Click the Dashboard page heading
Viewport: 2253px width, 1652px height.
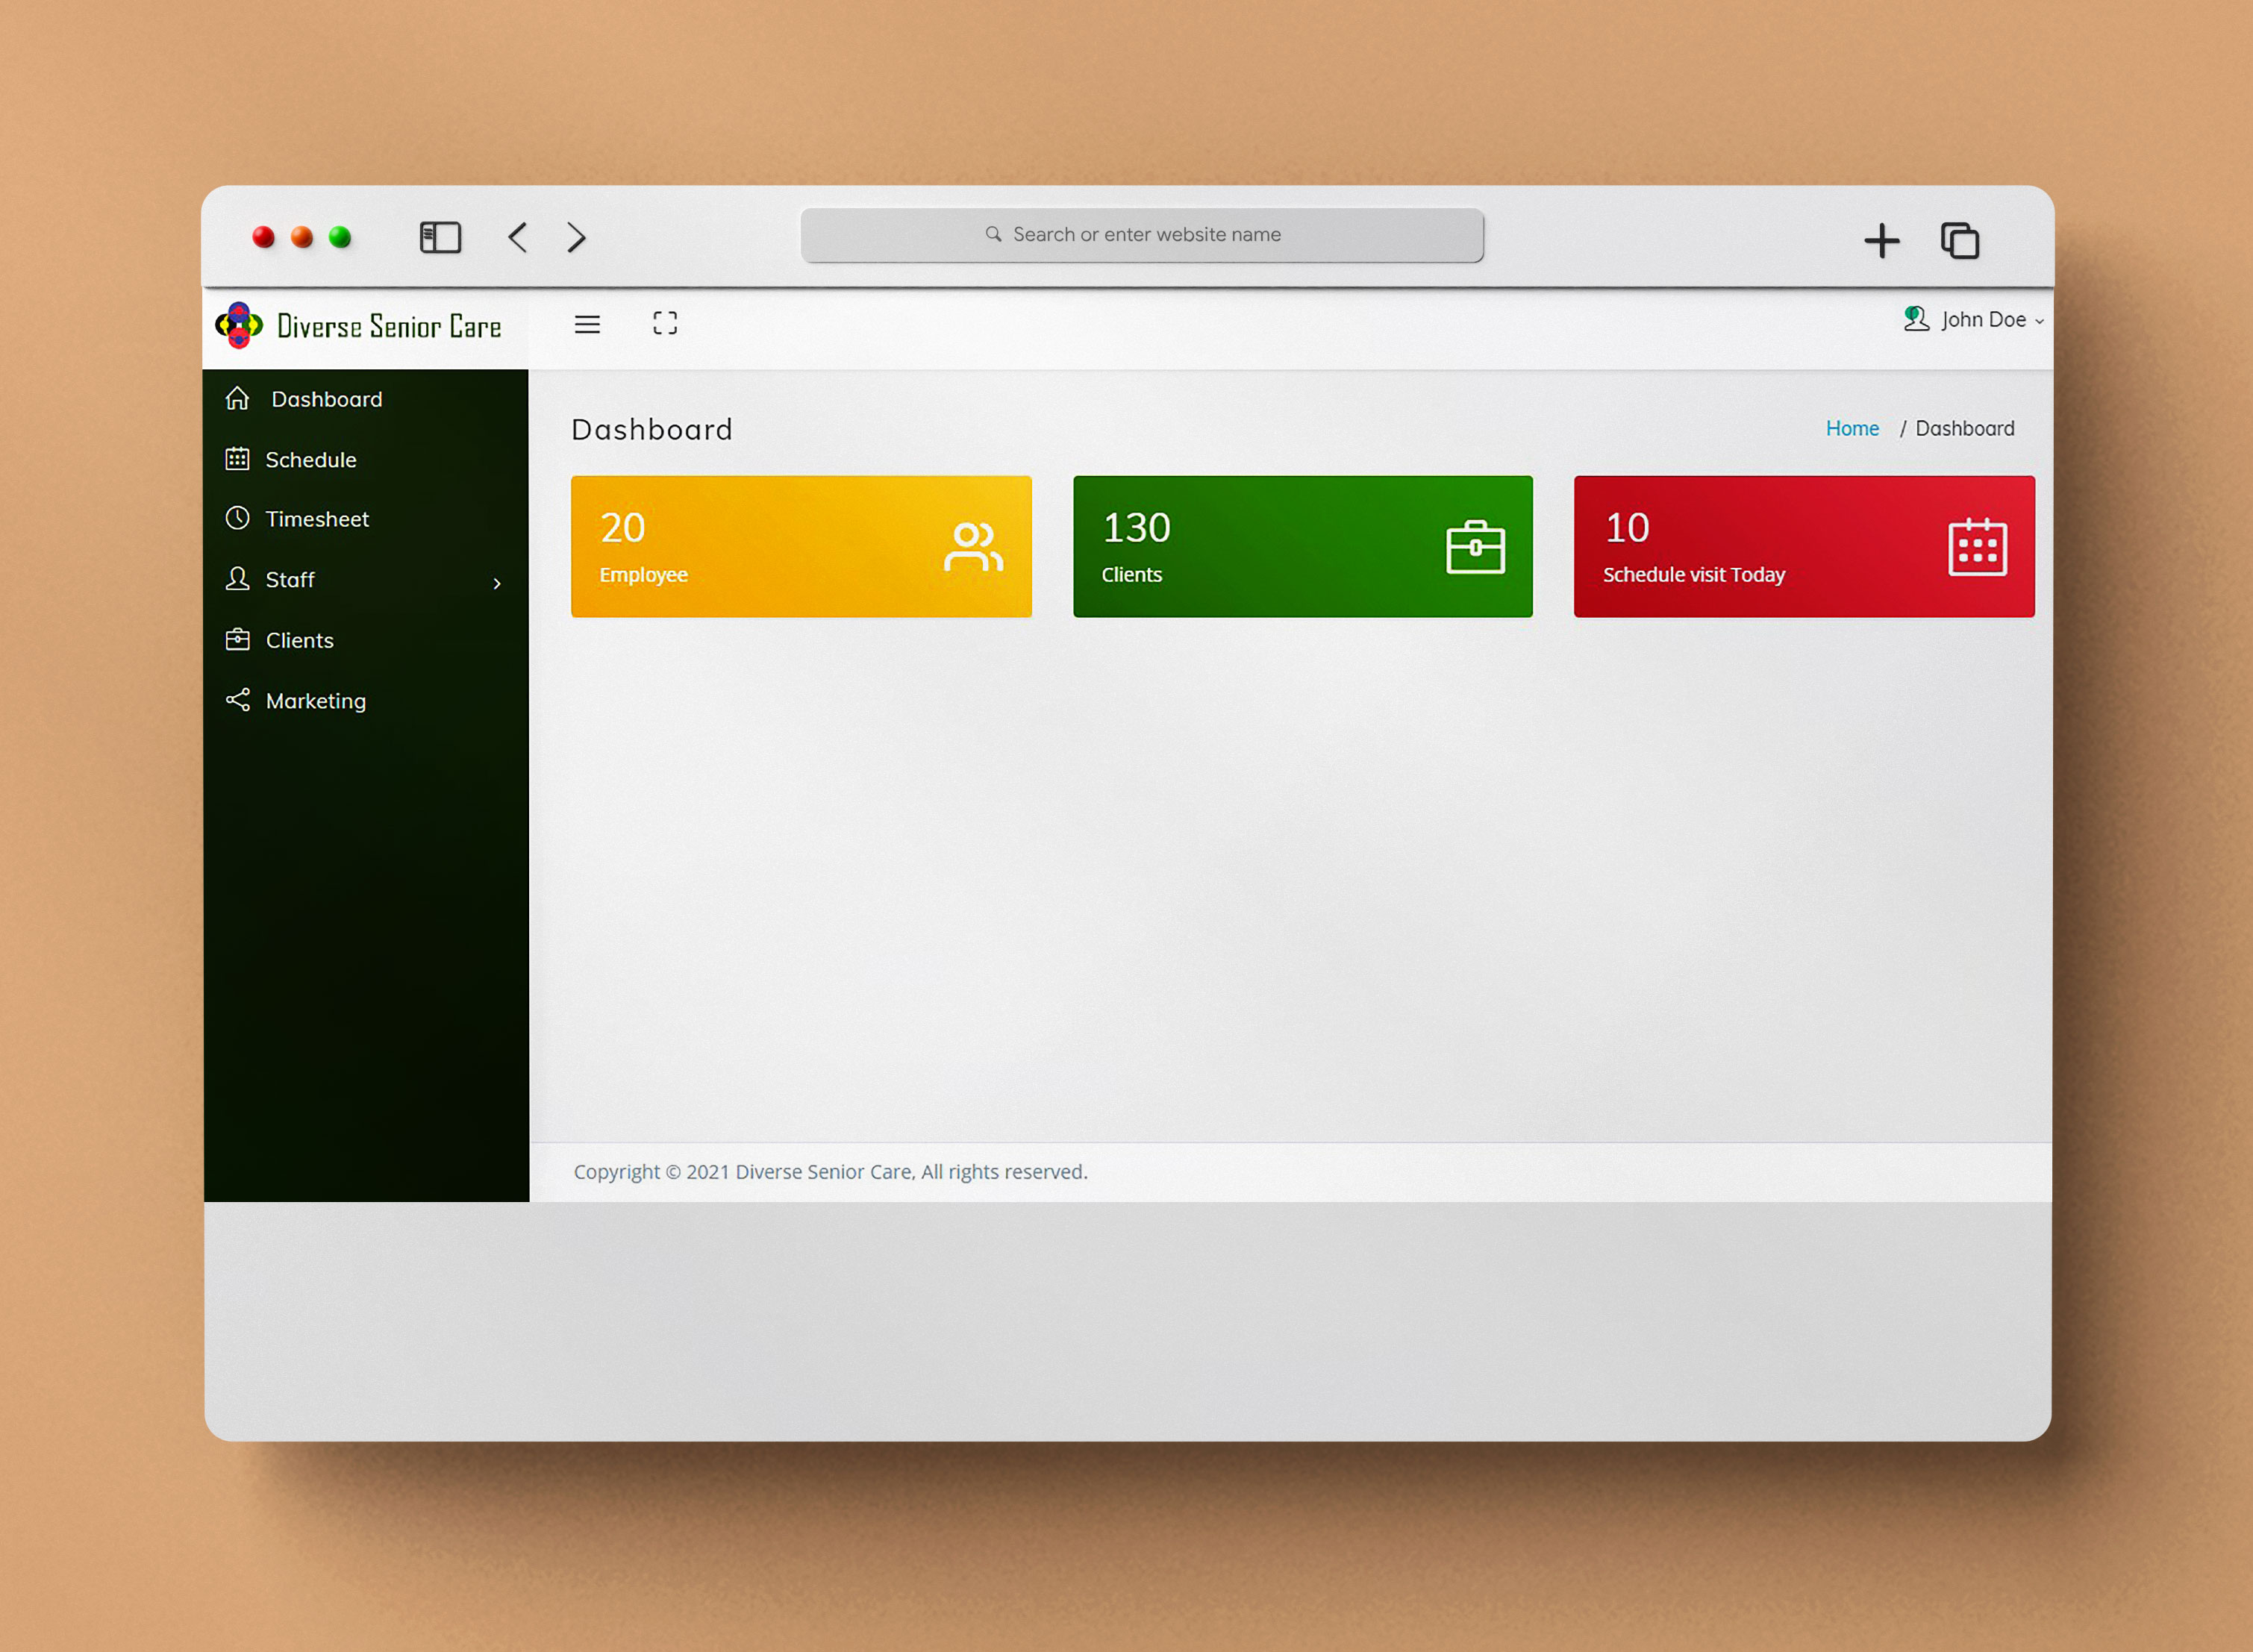point(652,430)
